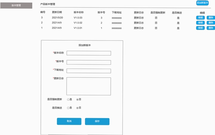This screenshot has width=215, height=135.
Task: Click download address of V1.0.02 row
Action: click(116, 23)
